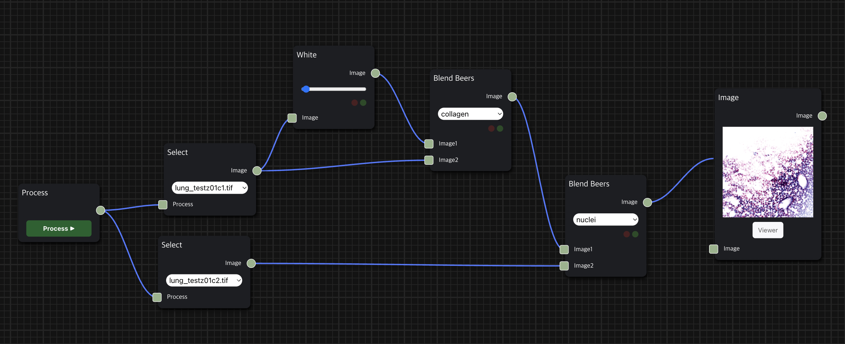Click green status dot on nuclei Blend Beers
This screenshot has width=845, height=344.
(x=635, y=234)
